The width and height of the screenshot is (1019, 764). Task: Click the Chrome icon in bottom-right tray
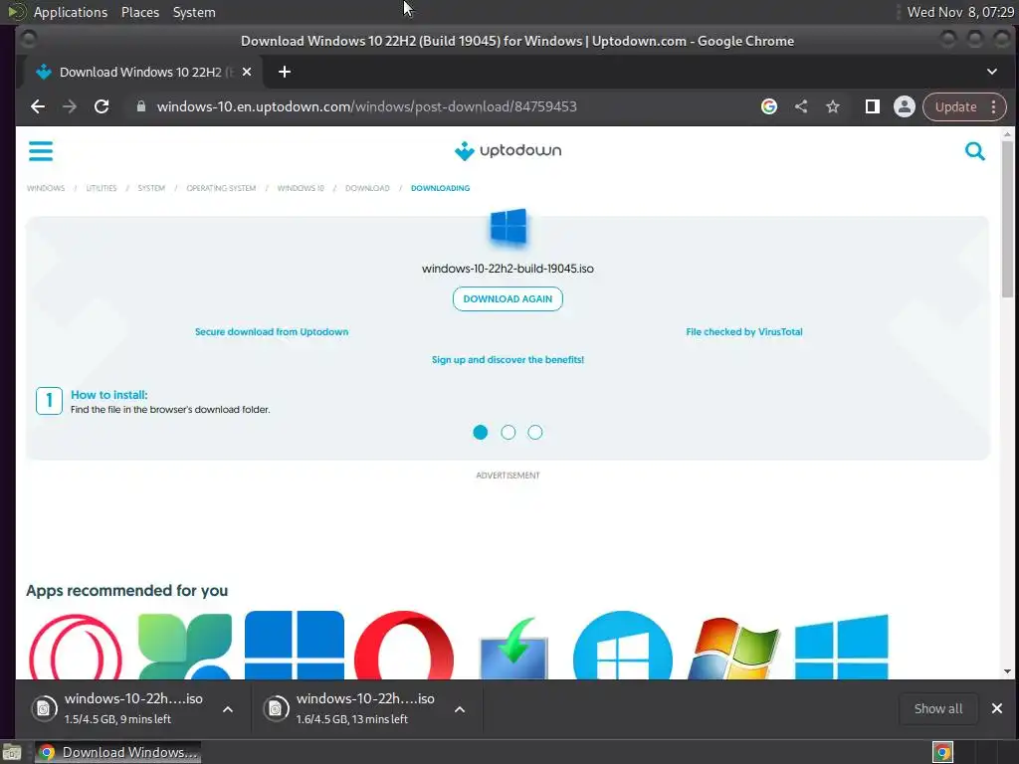942,752
